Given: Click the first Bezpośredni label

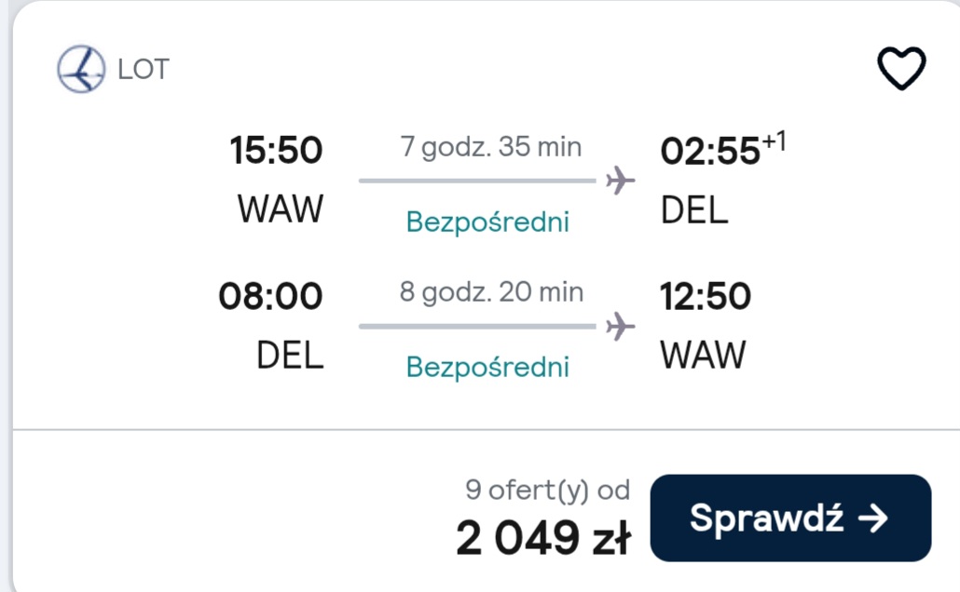Looking at the screenshot, I should [x=487, y=222].
